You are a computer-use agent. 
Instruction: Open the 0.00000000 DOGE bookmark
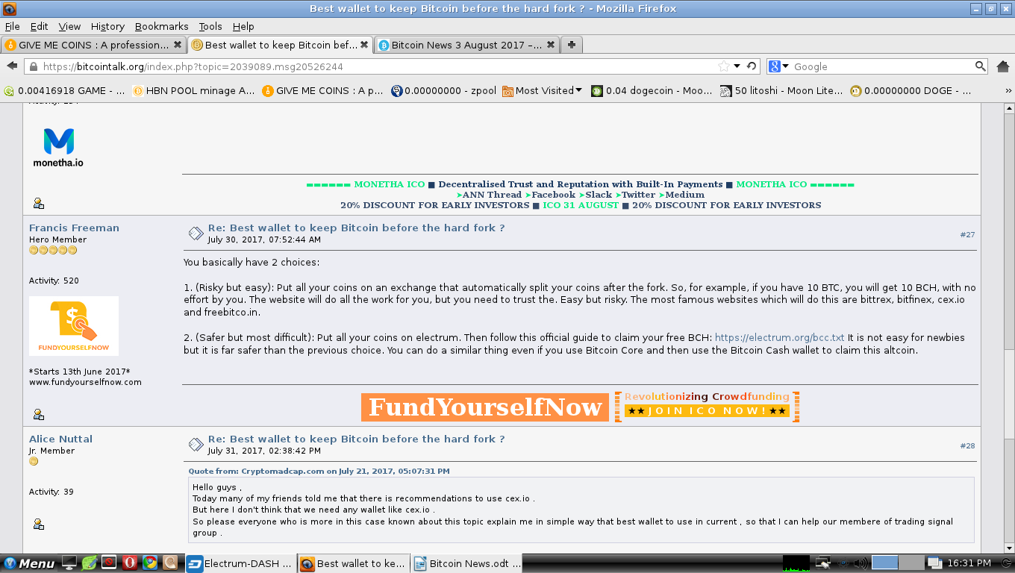coord(911,90)
